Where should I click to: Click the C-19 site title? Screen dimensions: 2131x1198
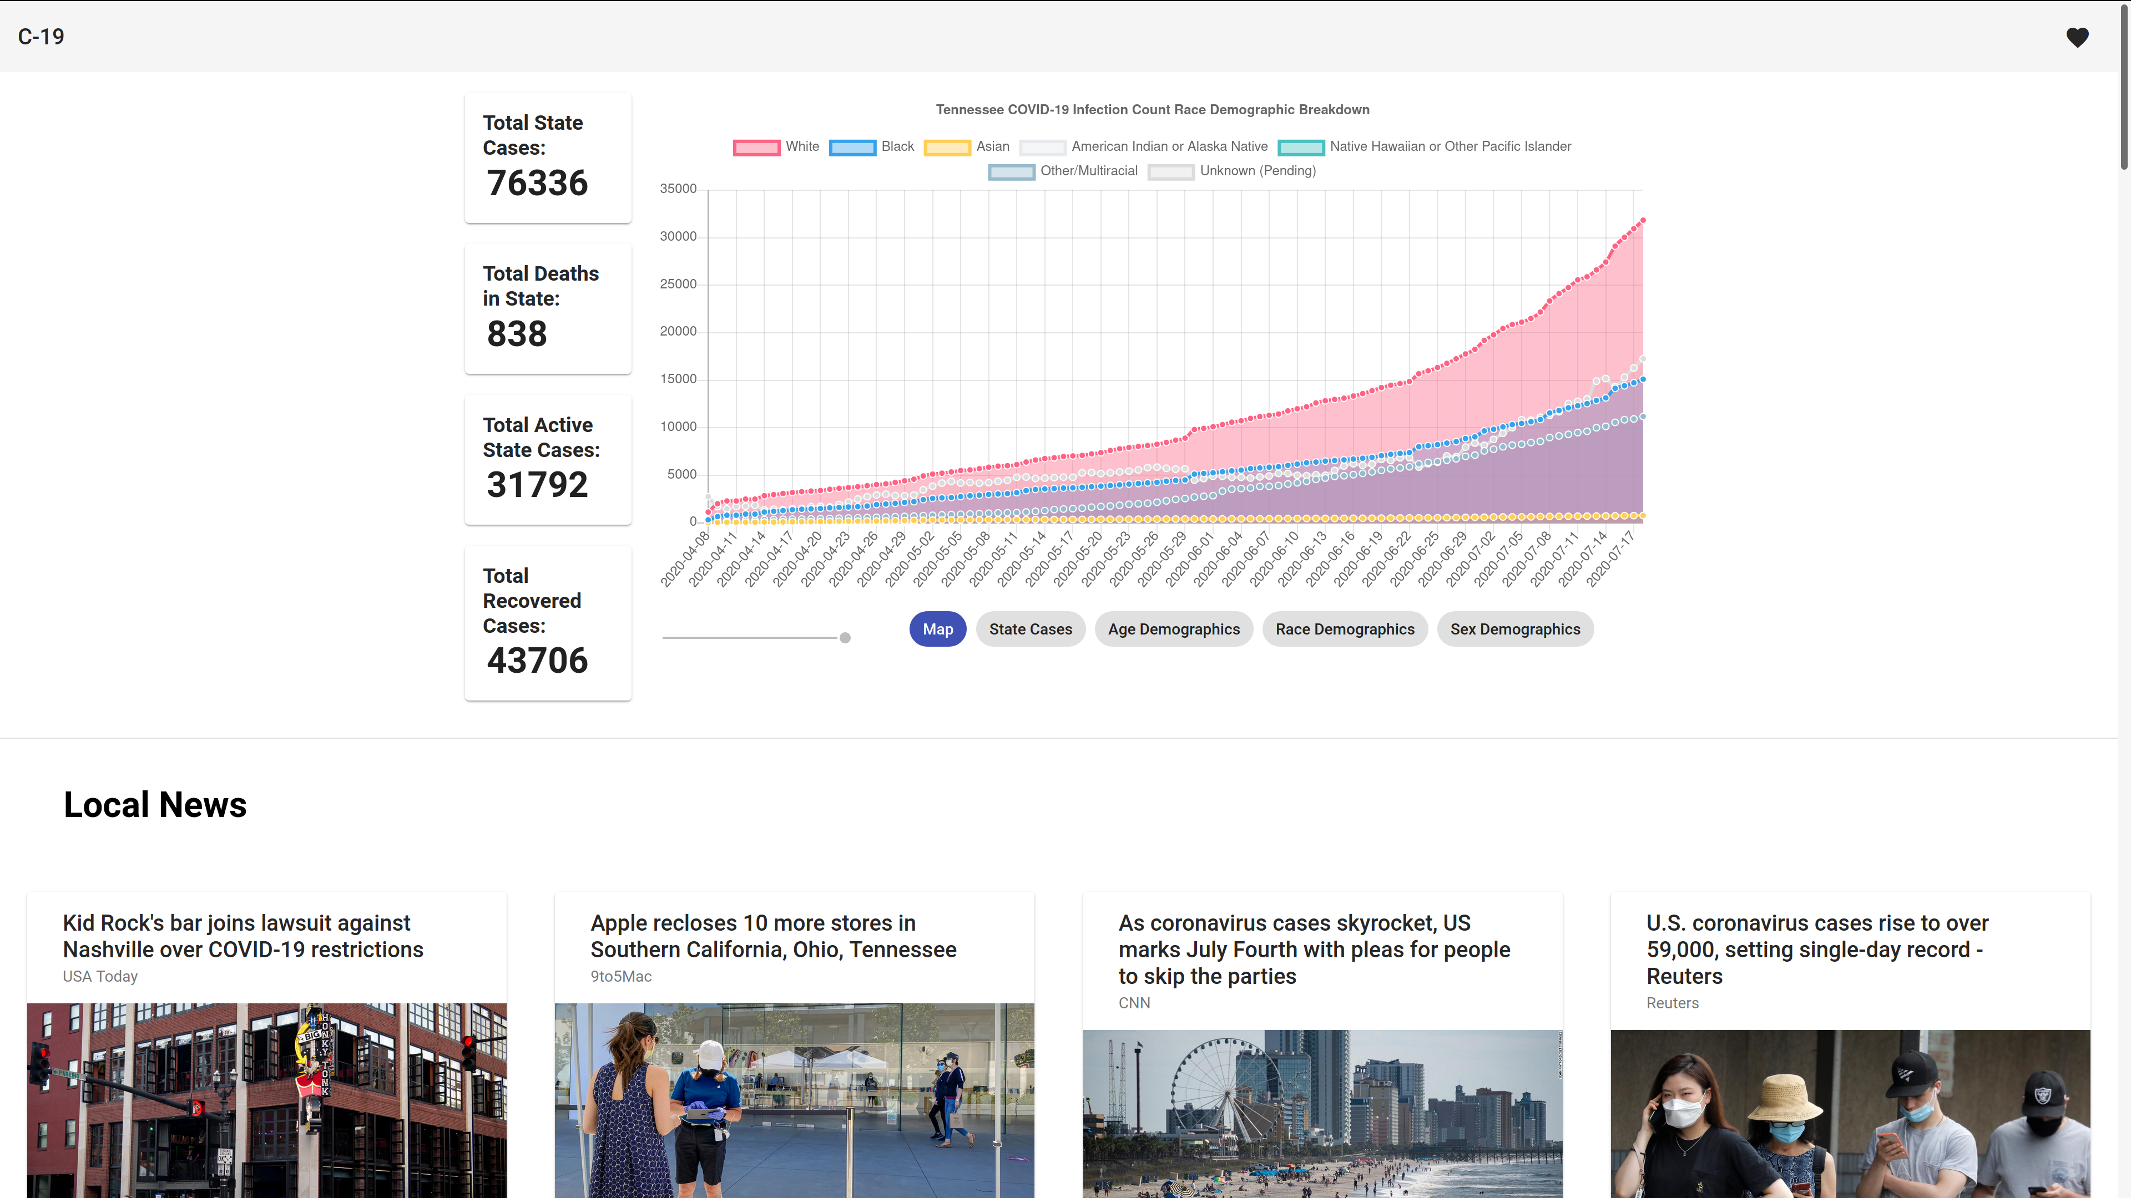click(x=41, y=37)
